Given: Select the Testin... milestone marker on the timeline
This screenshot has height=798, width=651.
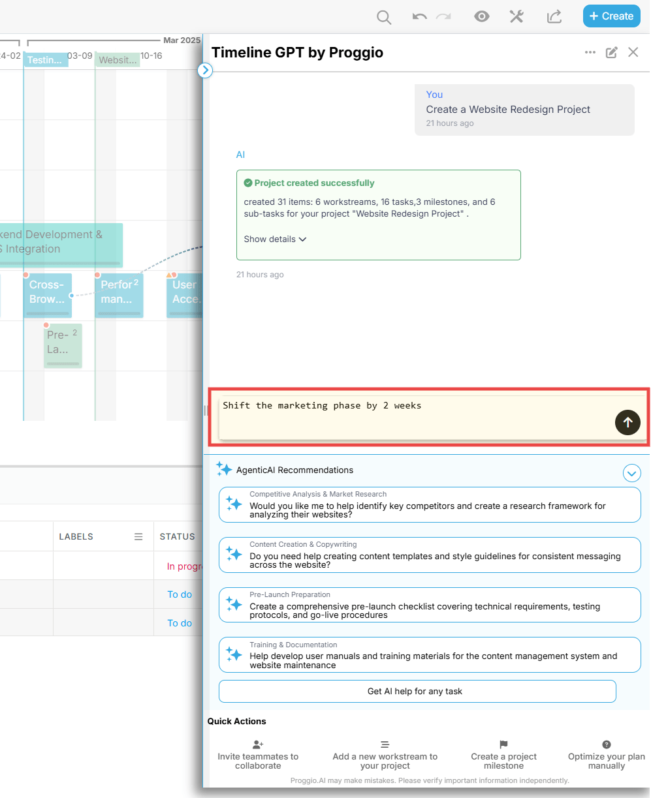Looking at the screenshot, I should (46, 60).
